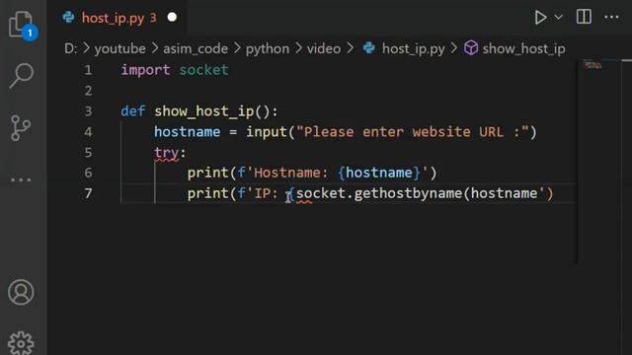Click show_host_ip symbol breadcrumb

[523, 48]
